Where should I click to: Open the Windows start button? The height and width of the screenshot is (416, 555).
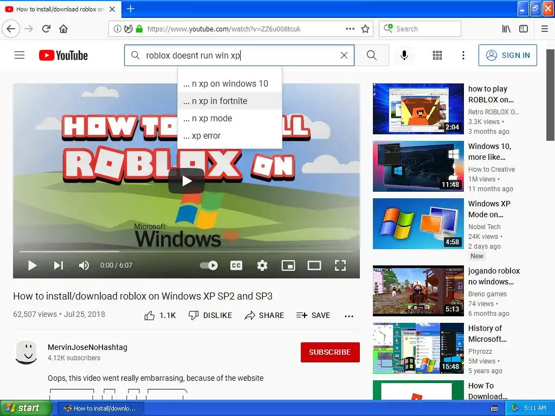(26, 408)
